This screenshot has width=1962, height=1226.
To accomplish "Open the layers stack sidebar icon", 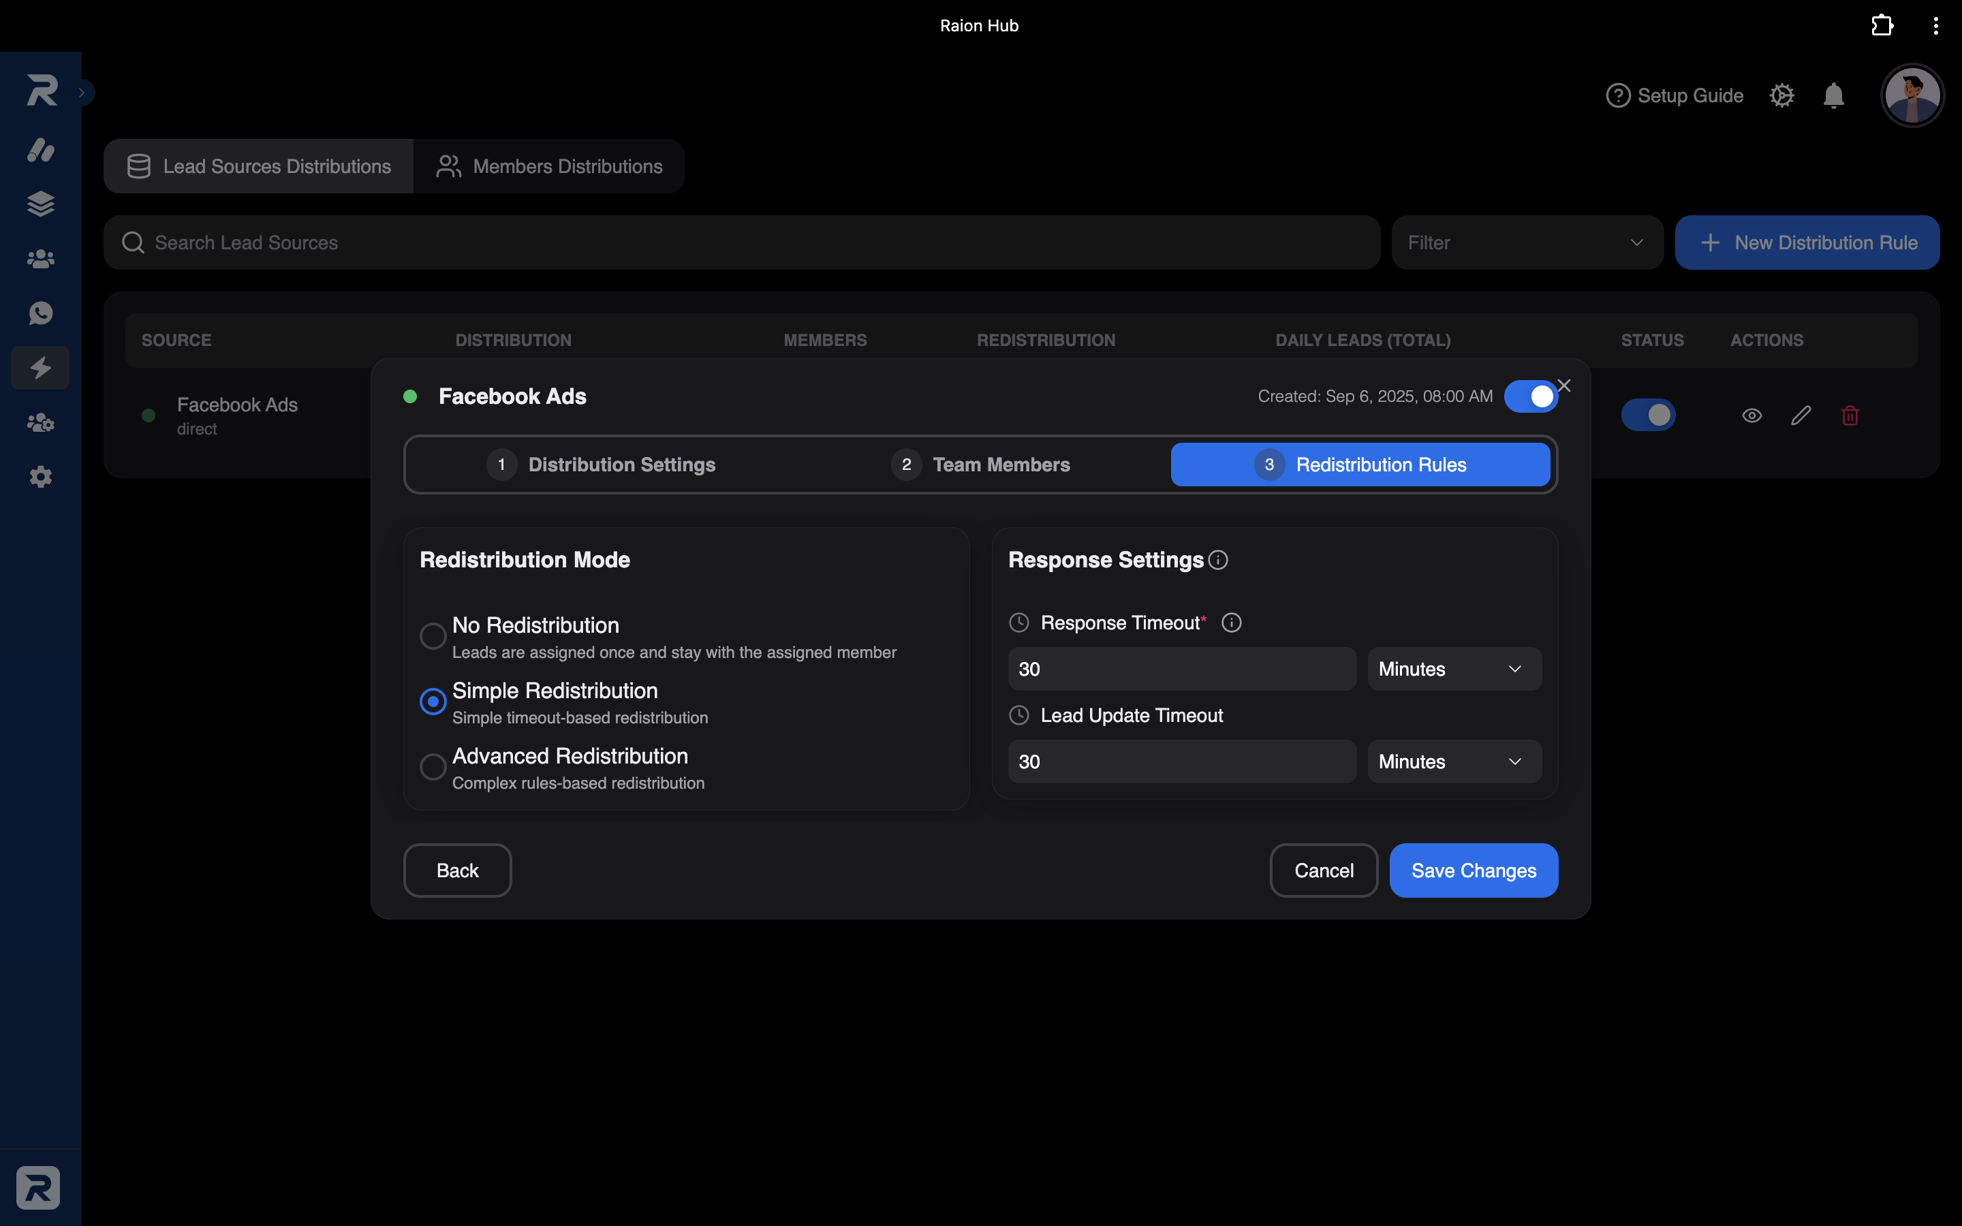I will click(41, 204).
